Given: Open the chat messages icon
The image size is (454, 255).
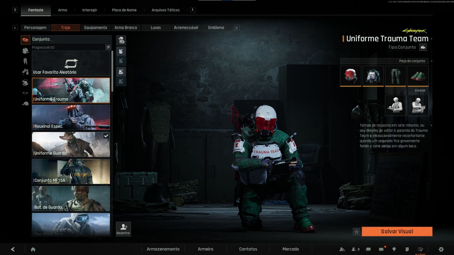Looking at the screenshot, I should click(x=368, y=249).
